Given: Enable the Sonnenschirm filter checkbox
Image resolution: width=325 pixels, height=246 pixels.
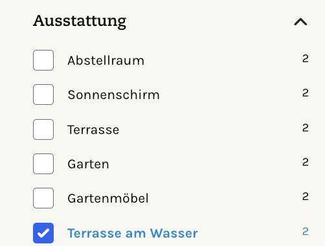Looking at the screenshot, I should 43,95.
